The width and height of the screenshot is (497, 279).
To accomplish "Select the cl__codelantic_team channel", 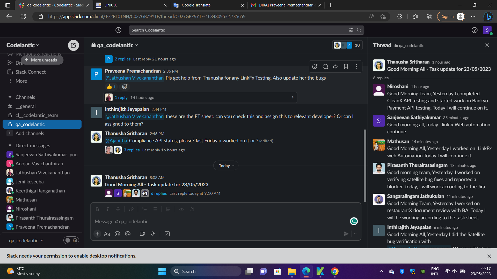I will (37, 115).
